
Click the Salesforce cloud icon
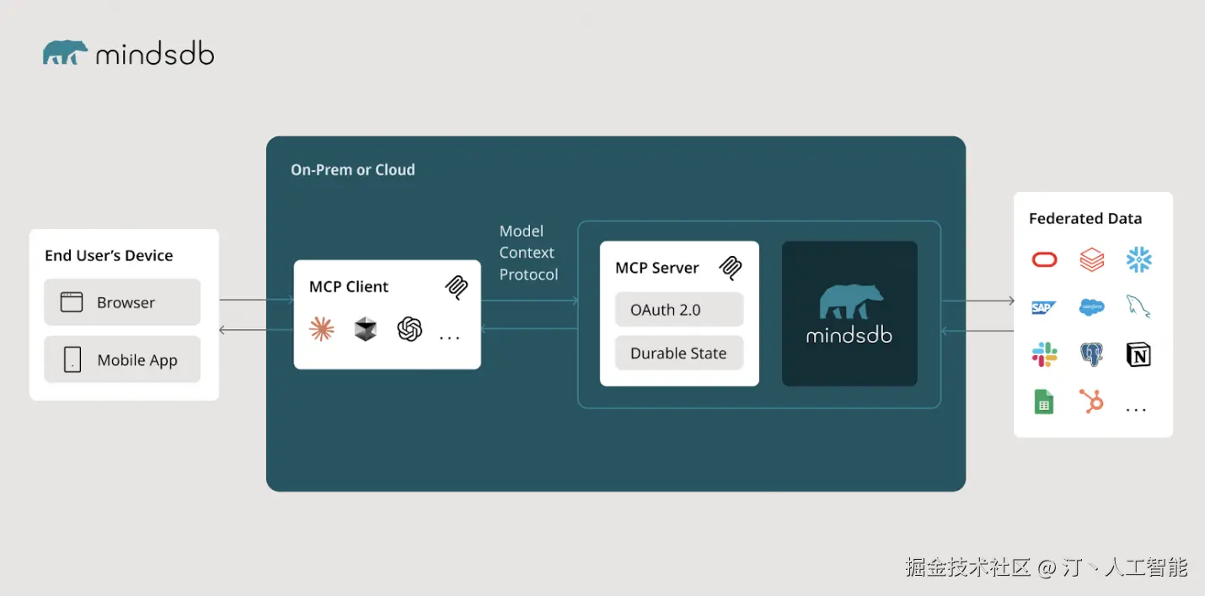click(x=1091, y=307)
